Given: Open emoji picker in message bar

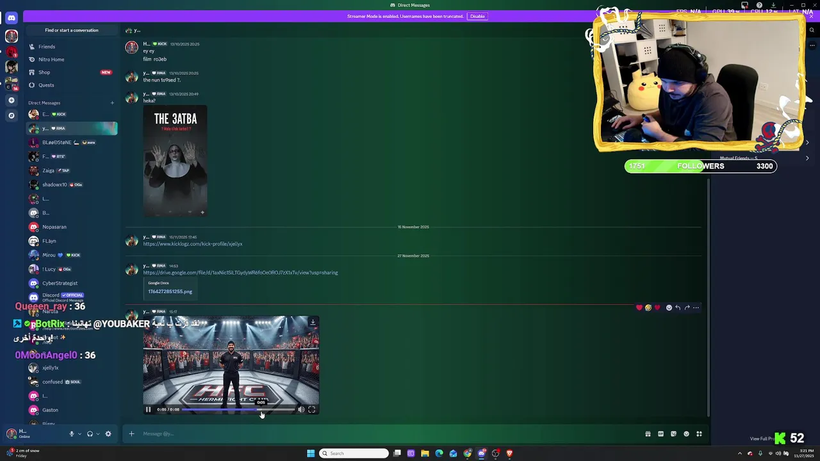Looking at the screenshot, I should 686,433.
